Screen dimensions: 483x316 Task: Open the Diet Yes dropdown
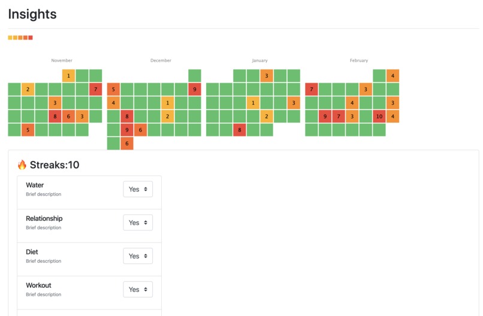138,256
